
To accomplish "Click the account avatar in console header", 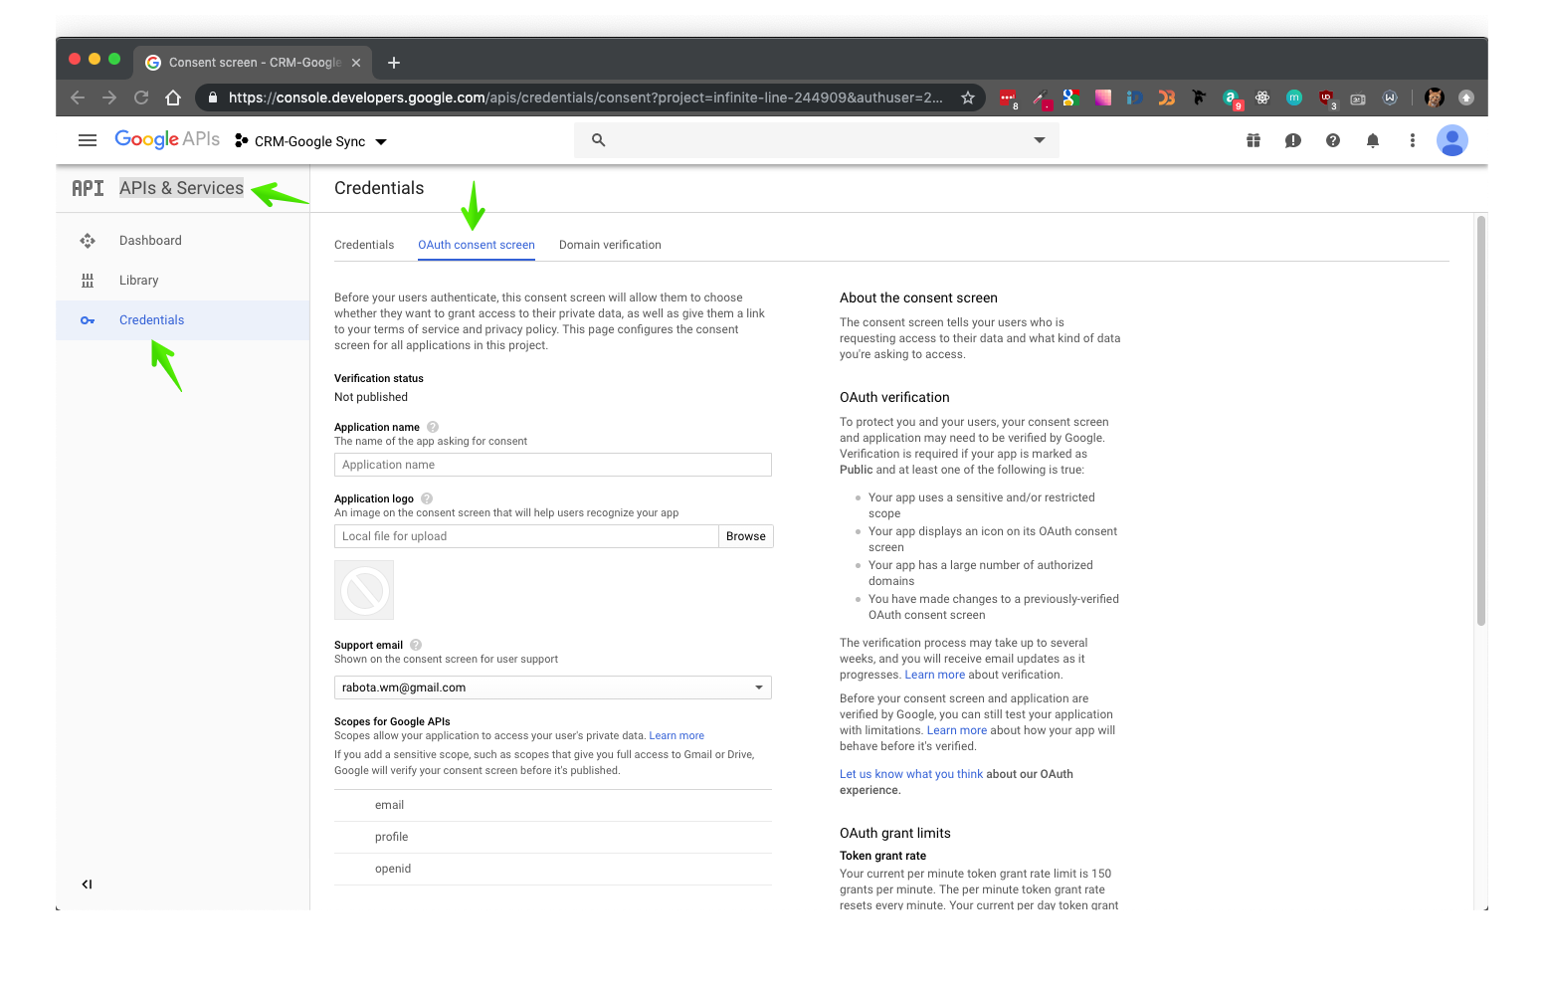I will (x=1452, y=140).
